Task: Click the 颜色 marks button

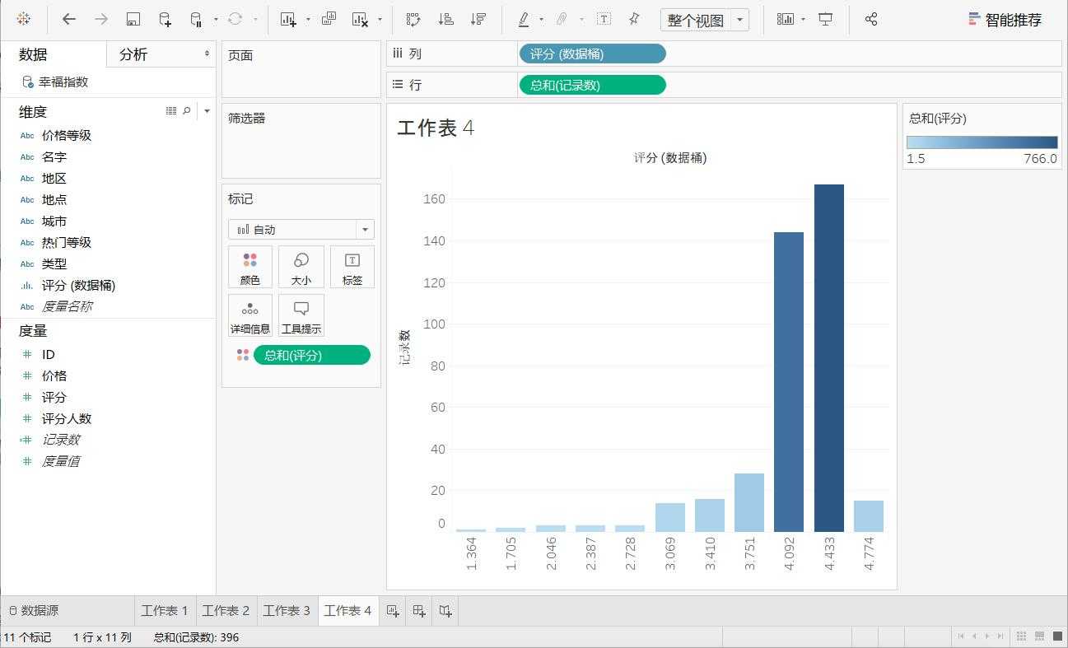Action: [x=250, y=268]
